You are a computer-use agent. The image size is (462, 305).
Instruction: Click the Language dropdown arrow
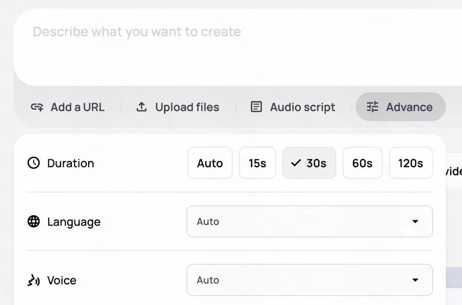tap(415, 221)
